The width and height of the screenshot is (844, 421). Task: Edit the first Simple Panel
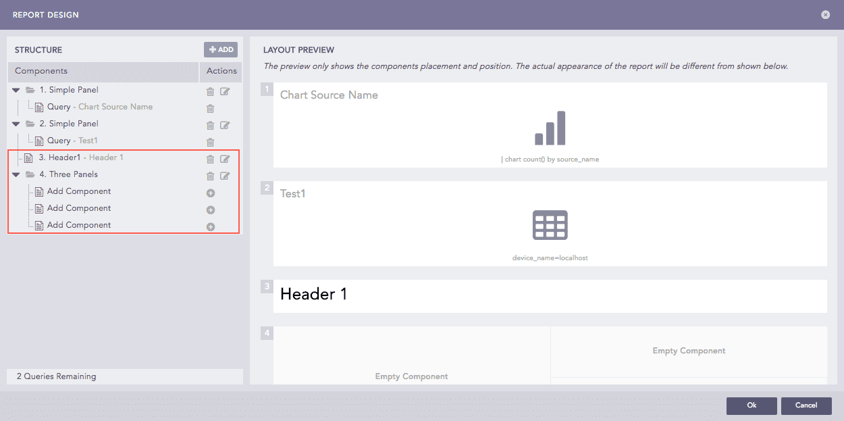pyautogui.click(x=225, y=91)
